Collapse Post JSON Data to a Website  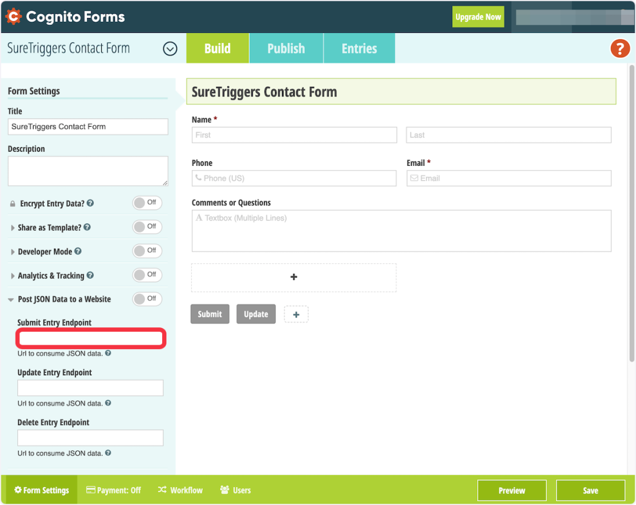click(x=12, y=299)
